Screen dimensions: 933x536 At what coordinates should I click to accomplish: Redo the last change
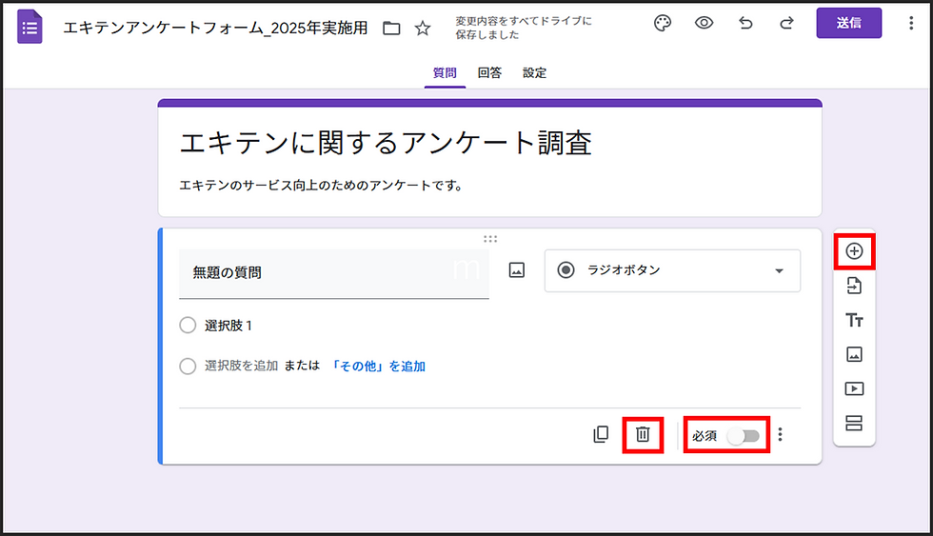click(x=786, y=23)
